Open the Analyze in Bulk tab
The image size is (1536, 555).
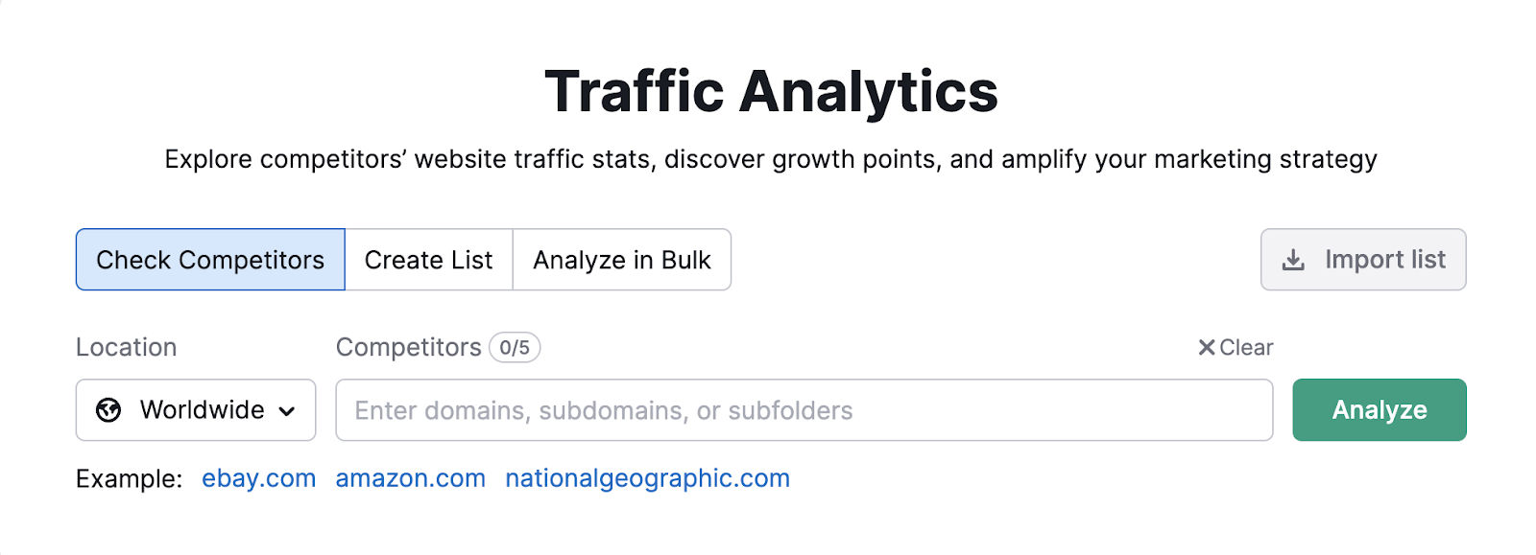click(622, 260)
